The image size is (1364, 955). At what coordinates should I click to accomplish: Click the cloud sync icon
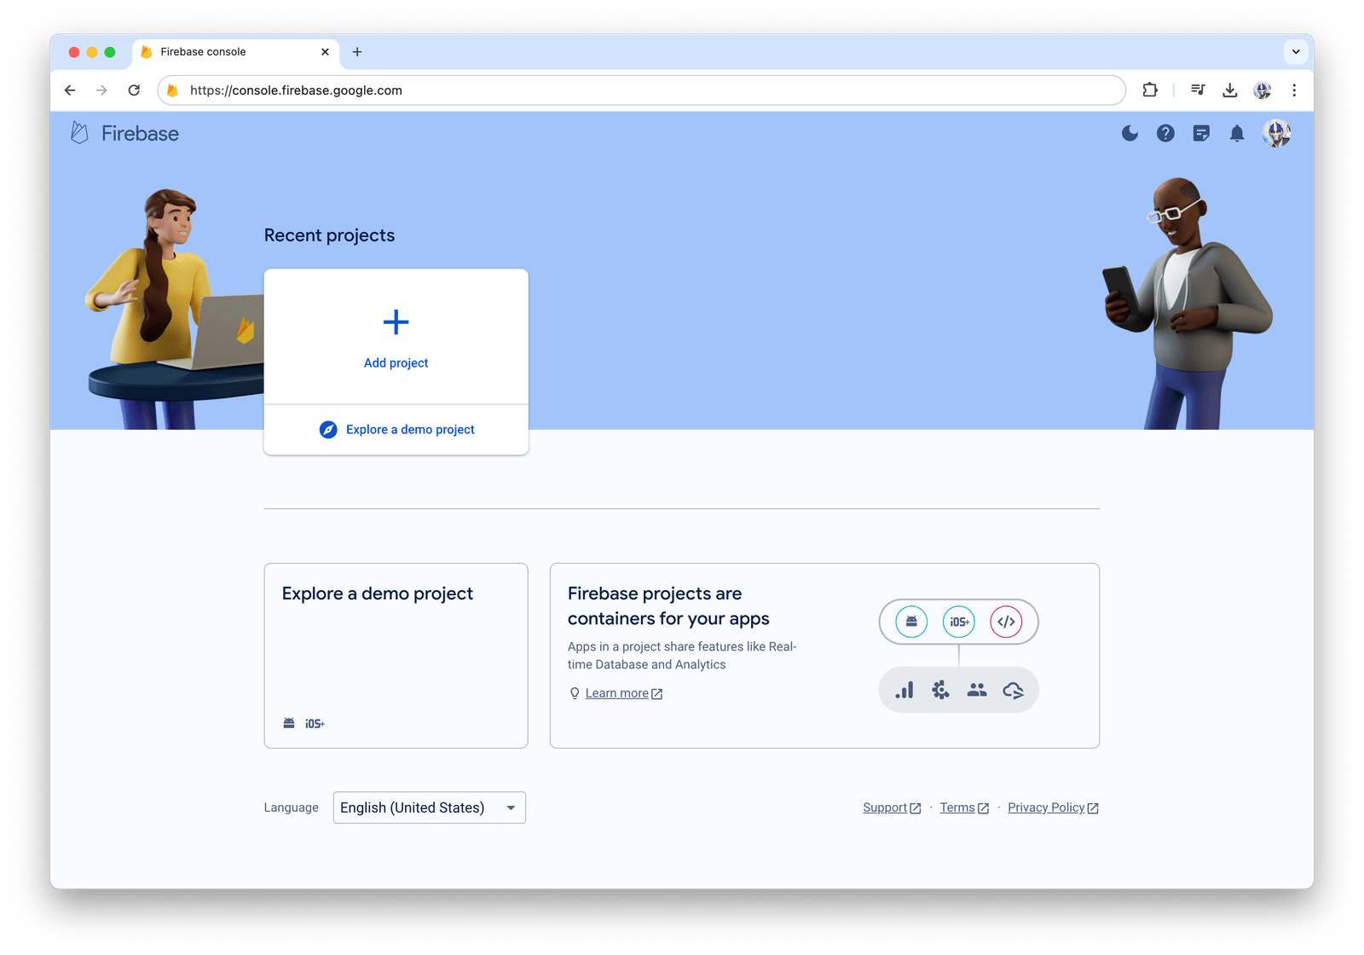[1013, 690]
